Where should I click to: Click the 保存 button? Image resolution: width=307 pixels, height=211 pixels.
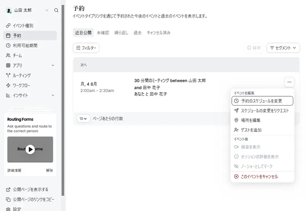point(254,48)
